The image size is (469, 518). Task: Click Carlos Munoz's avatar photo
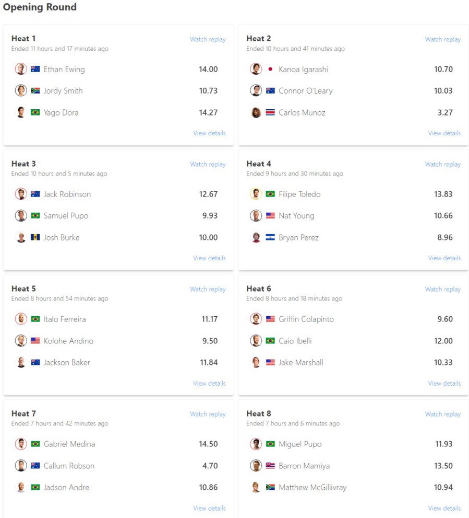(256, 112)
